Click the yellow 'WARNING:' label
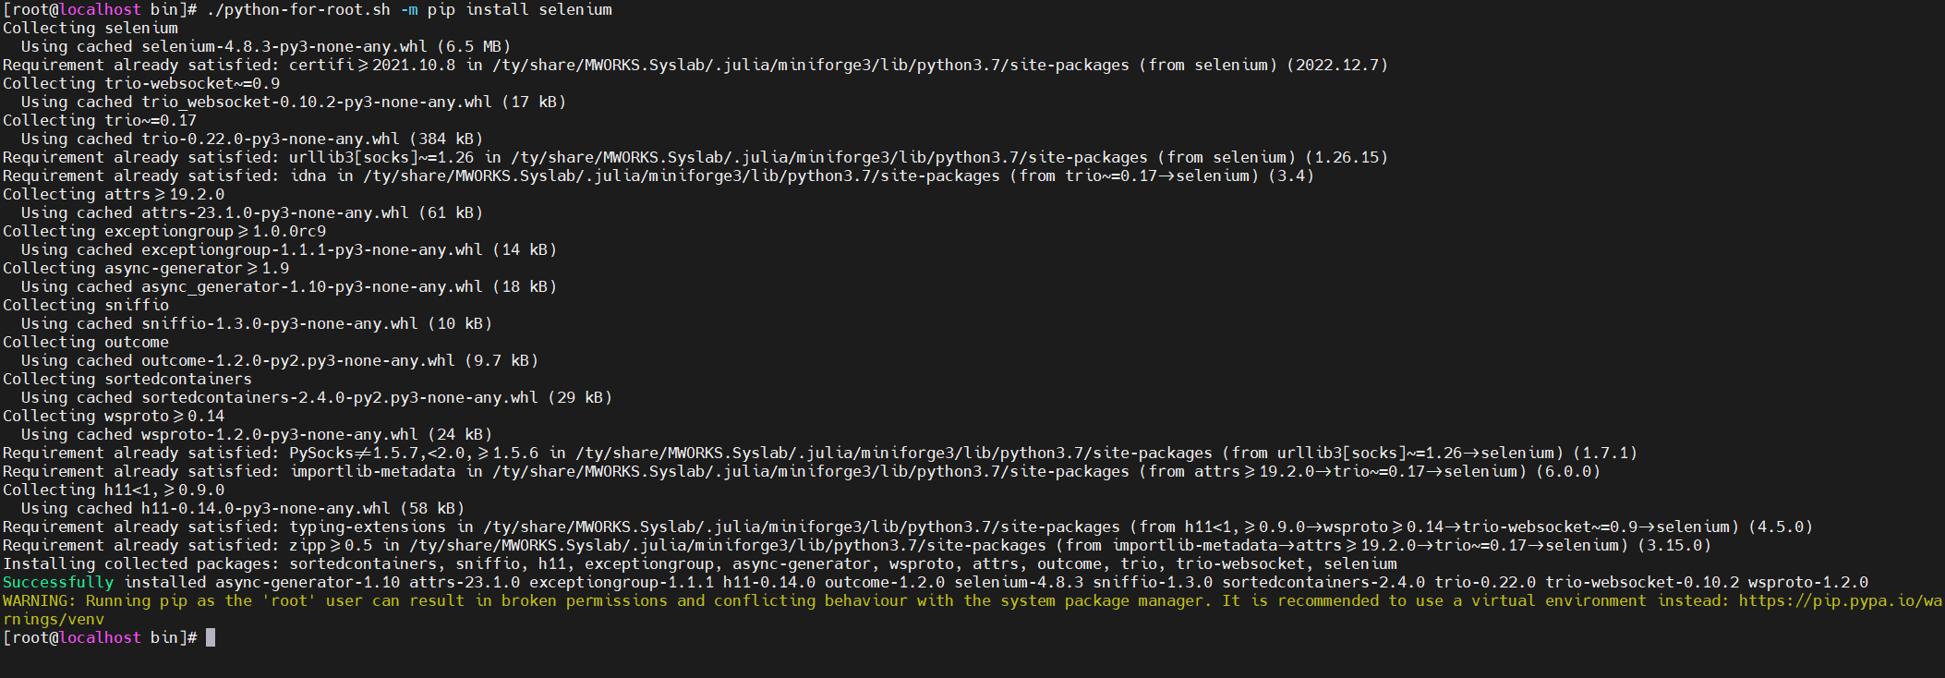This screenshot has height=678, width=1945. [x=40, y=601]
